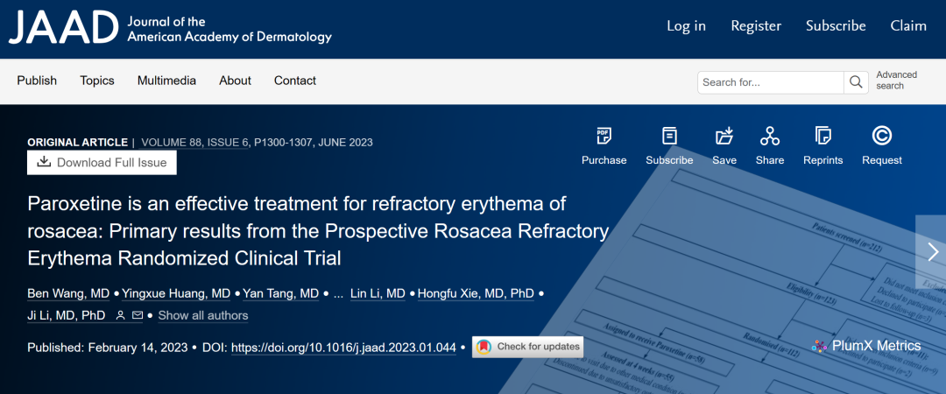Select author Yingxue Huang, MD
The height and width of the screenshot is (394, 946).
pyautogui.click(x=176, y=294)
